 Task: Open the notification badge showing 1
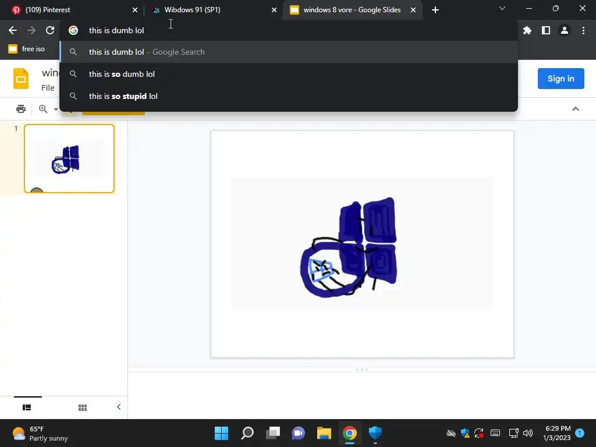pyautogui.click(x=580, y=433)
